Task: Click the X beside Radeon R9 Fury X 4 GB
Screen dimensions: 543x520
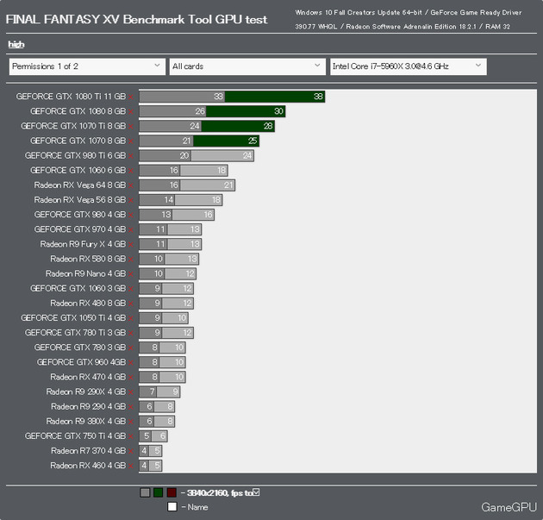Action: [x=131, y=245]
